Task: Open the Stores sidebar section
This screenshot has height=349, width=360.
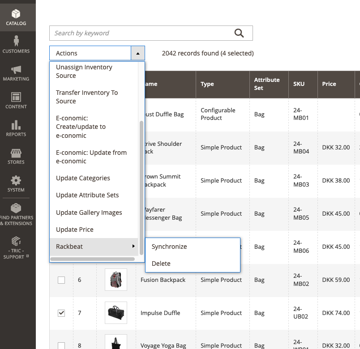Action: (16, 156)
